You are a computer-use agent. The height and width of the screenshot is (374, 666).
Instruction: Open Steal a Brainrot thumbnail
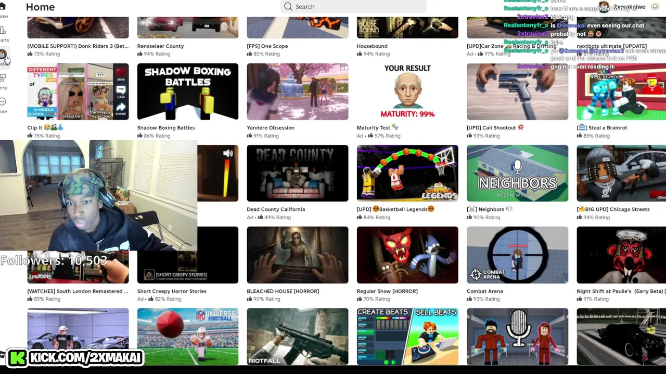[x=621, y=91]
